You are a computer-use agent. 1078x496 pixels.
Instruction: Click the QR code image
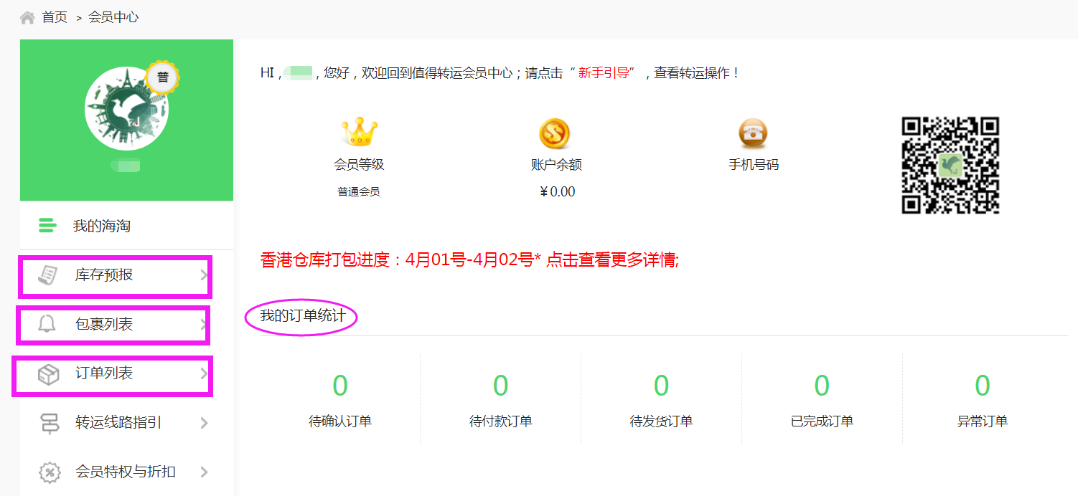(952, 165)
